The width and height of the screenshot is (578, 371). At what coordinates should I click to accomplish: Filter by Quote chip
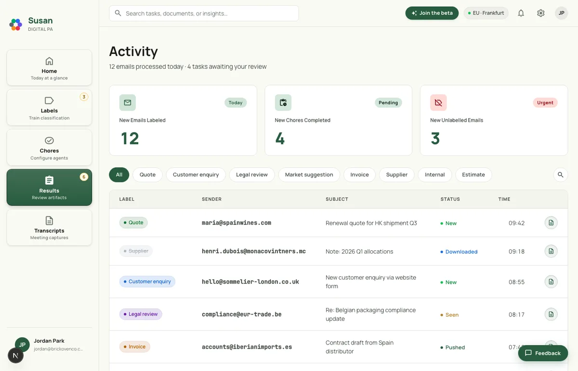tap(147, 175)
